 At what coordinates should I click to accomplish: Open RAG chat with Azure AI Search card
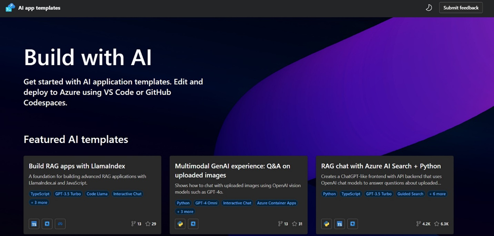[381, 166]
